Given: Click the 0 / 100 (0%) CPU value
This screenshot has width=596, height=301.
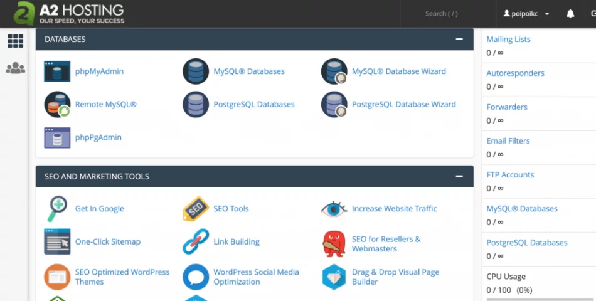Looking at the screenshot, I should coord(509,290).
